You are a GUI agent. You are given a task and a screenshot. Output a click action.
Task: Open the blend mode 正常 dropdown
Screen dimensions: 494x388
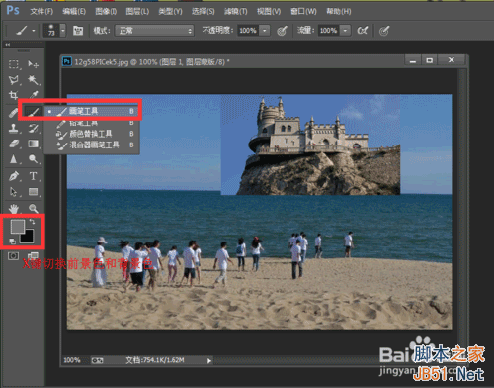pos(154,31)
